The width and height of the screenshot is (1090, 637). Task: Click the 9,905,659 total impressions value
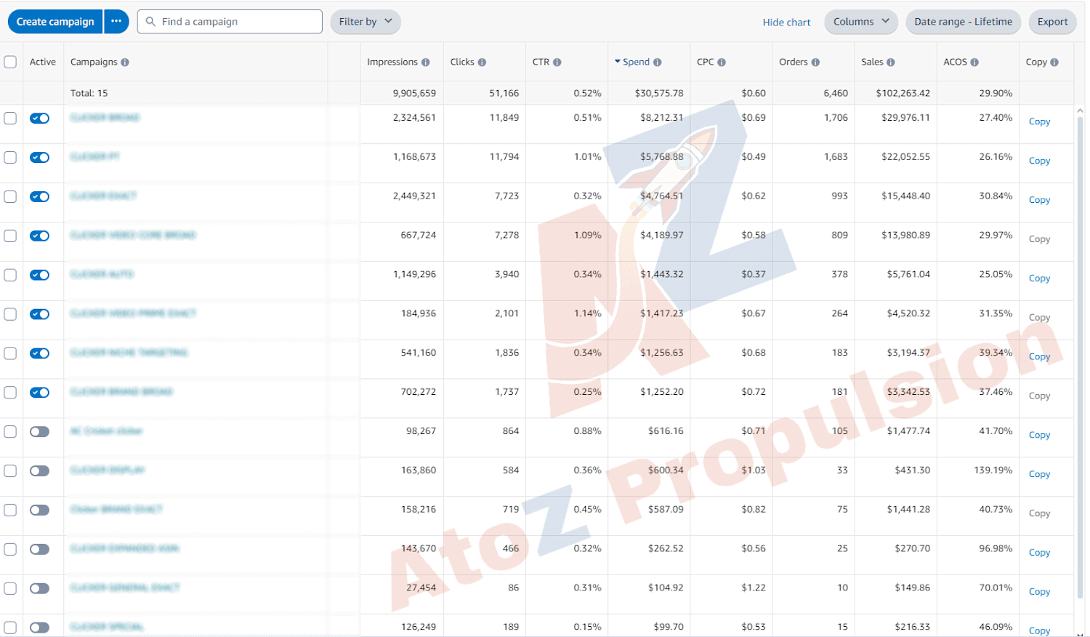point(414,93)
